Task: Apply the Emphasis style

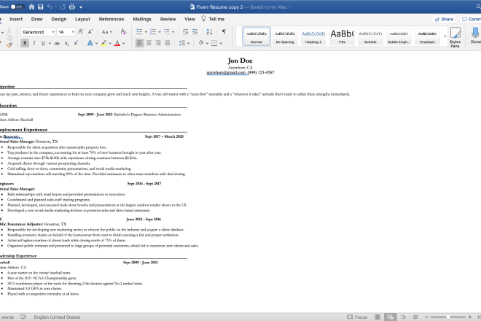Action: tap(427, 36)
